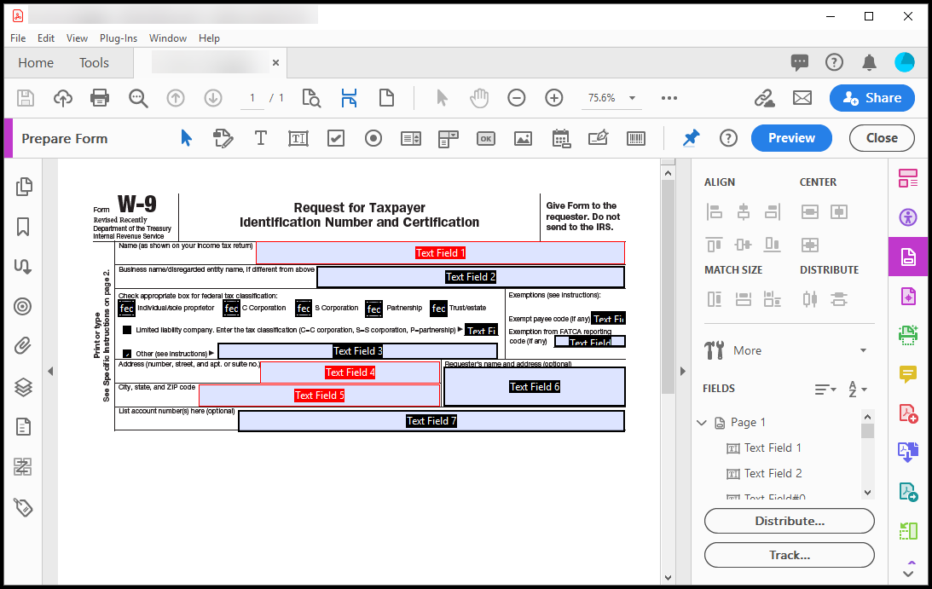Select the Partnership fec checkbox
The height and width of the screenshot is (589, 932).
[373, 309]
